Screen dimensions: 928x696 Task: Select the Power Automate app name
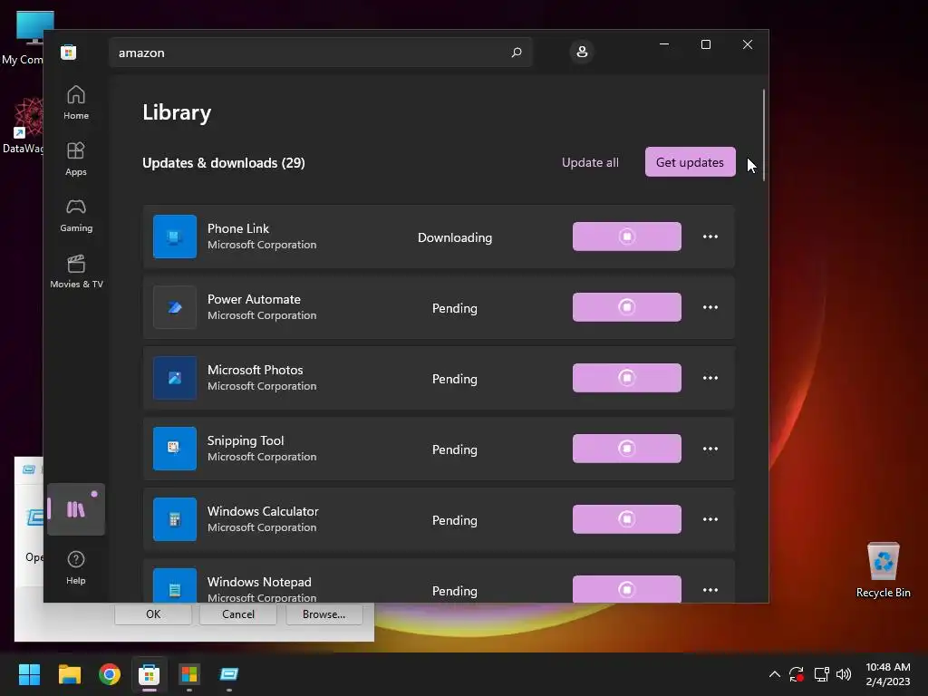(254, 299)
